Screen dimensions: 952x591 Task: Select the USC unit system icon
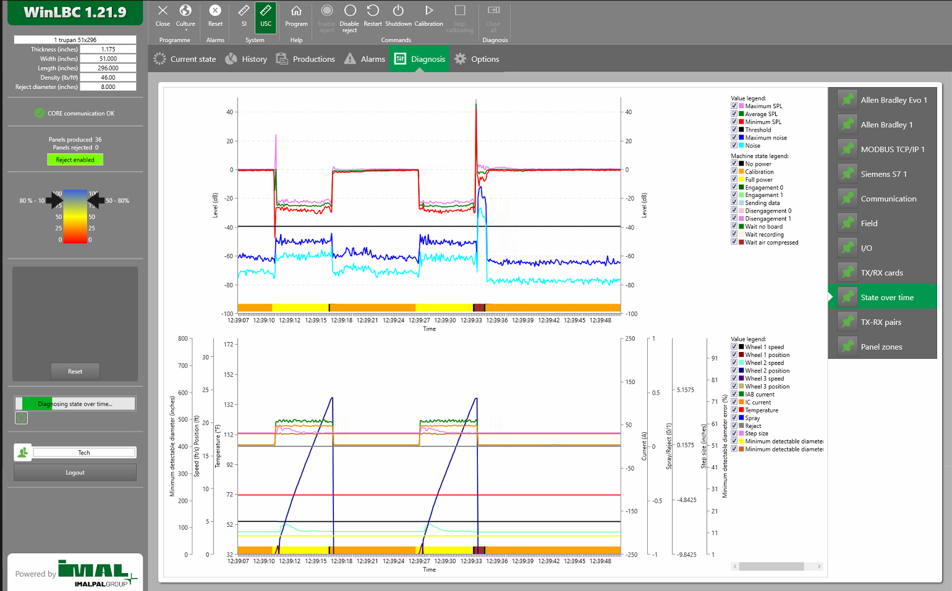click(266, 16)
